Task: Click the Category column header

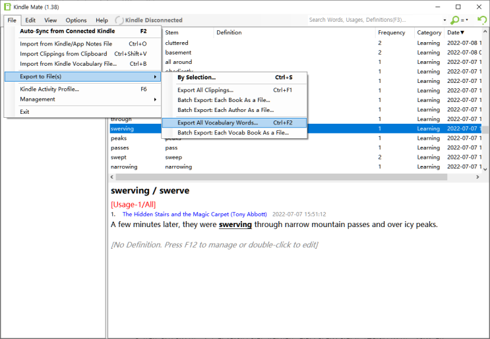Action: [429, 32]
